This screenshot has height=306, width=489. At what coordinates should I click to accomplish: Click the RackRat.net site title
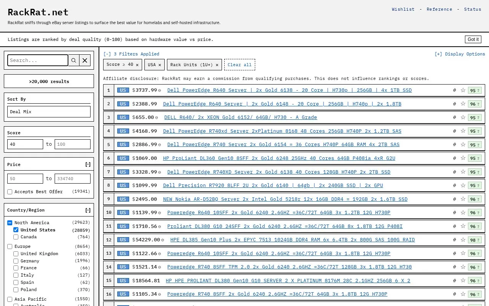[38, 12]
